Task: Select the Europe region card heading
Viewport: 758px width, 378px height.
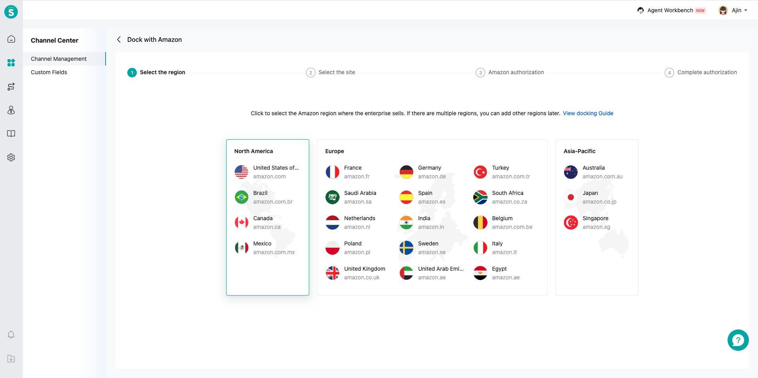Action: [x=335, y=151]
